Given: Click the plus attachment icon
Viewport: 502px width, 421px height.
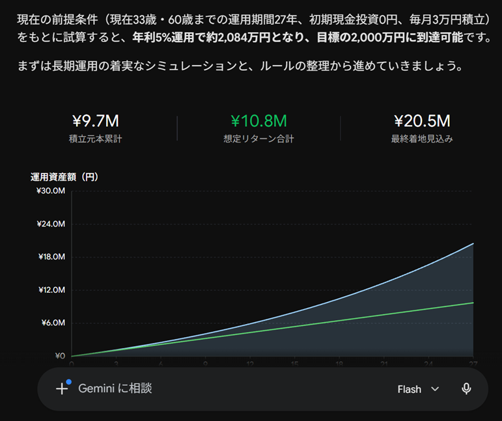Looking at the screenshot, I should [62, 388].
